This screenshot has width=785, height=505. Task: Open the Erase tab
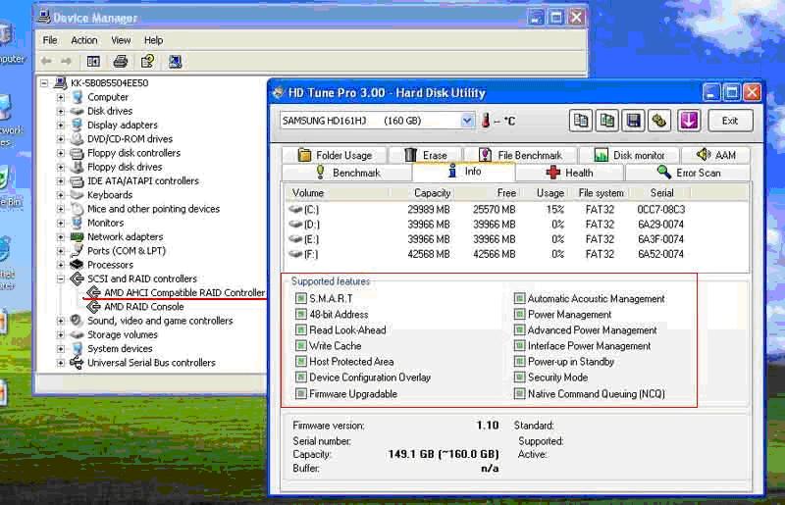pos(426,155)
